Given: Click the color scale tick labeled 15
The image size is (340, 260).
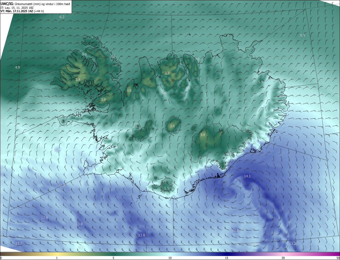Looking at the screenshot, I should 227,258.
